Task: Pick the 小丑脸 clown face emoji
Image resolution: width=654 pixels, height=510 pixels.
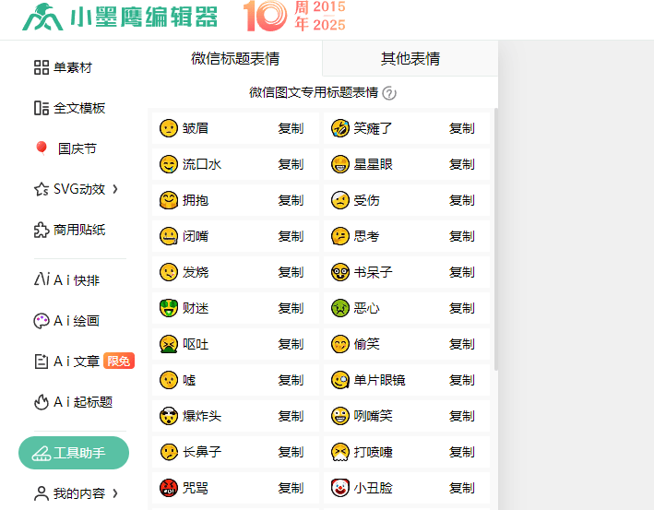Action: click(339, 488)
